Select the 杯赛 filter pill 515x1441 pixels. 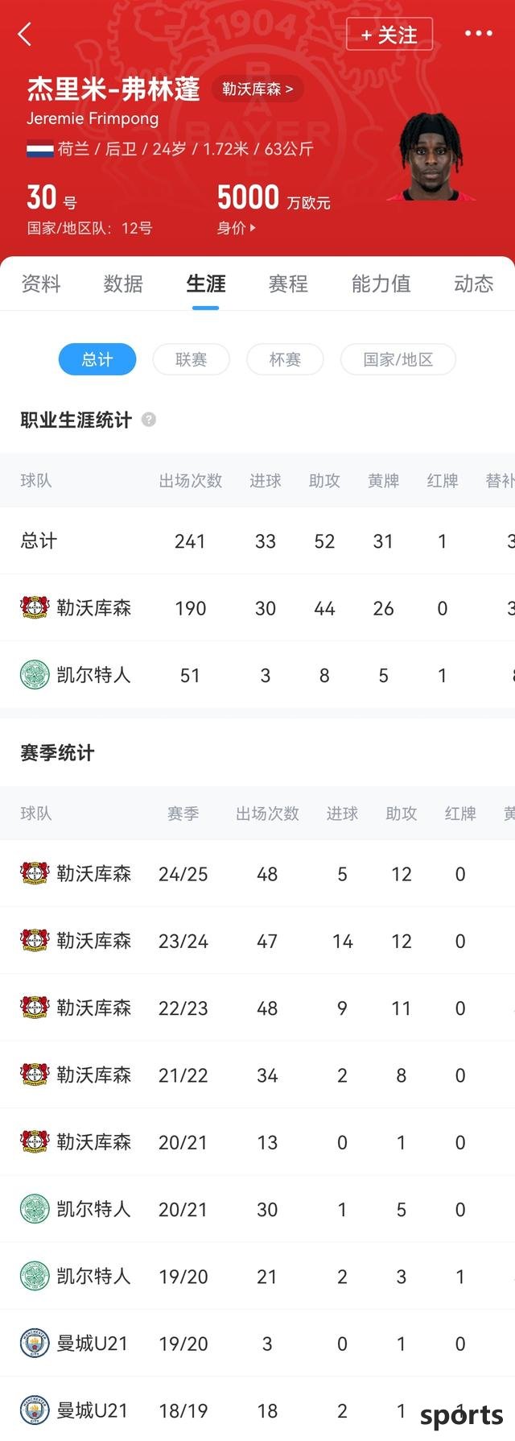pos(285,359)
